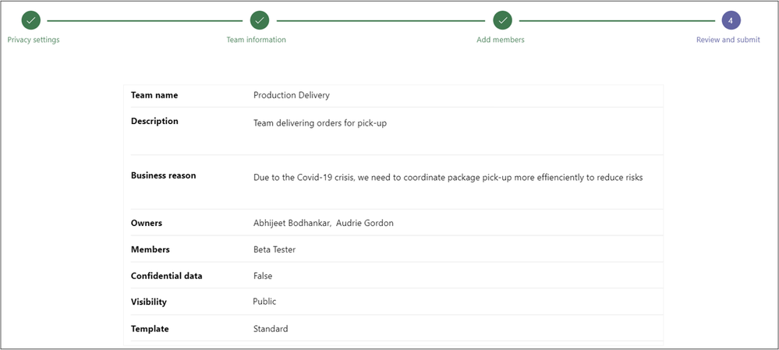This screenshot has height=350, width=779.
Task: Click the Visibility value Public
Action: click(264, 302)
